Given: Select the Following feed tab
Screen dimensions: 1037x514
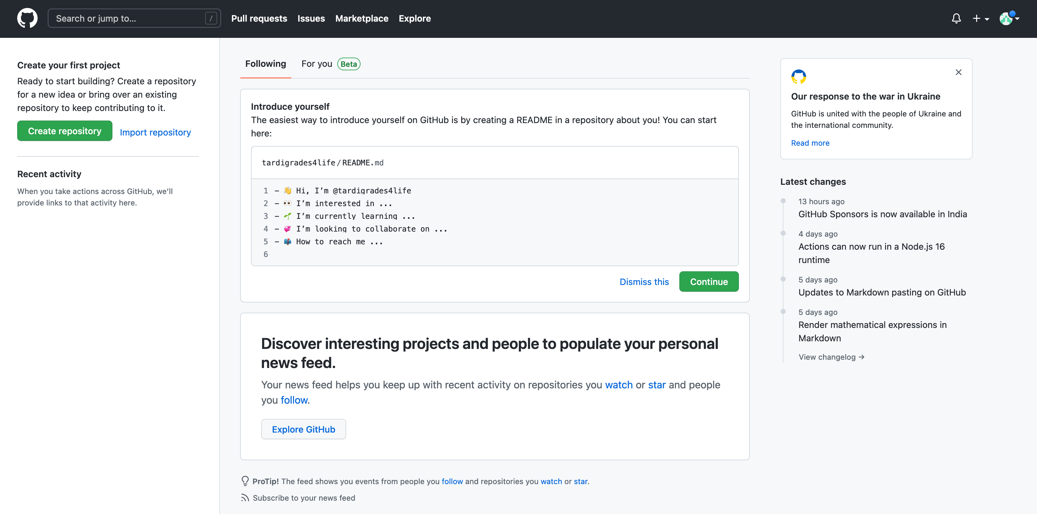Looking at the screenshot, I should [265, 64].
